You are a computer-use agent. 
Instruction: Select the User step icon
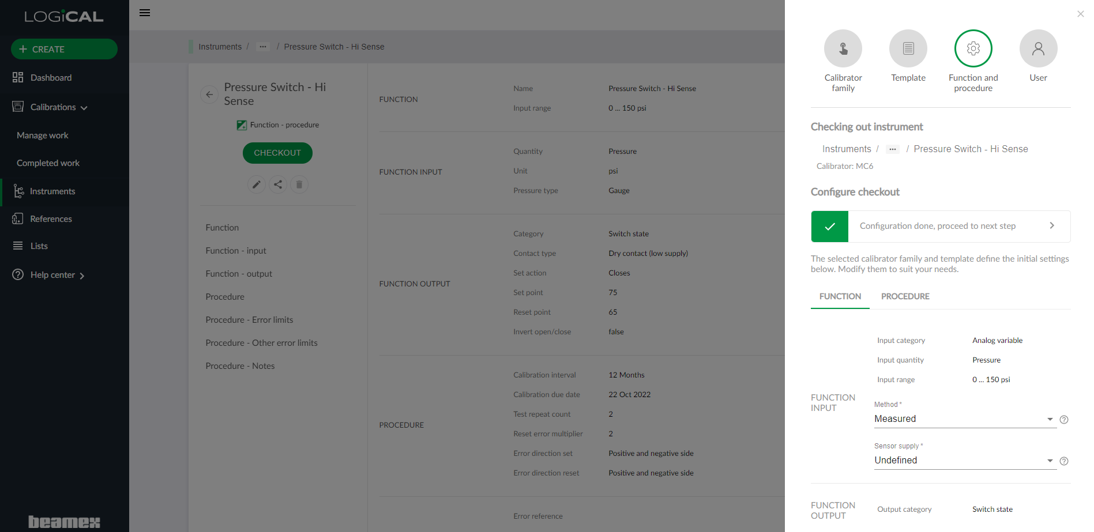coord(1038,48)
